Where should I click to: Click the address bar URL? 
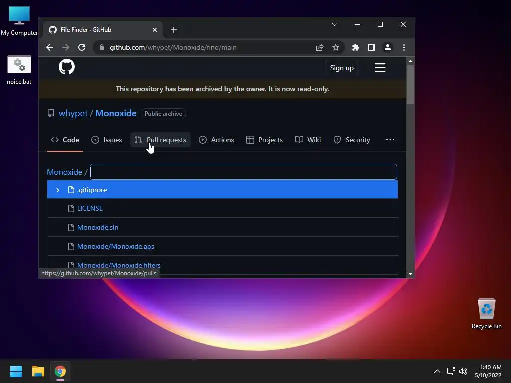pos(173,47)
